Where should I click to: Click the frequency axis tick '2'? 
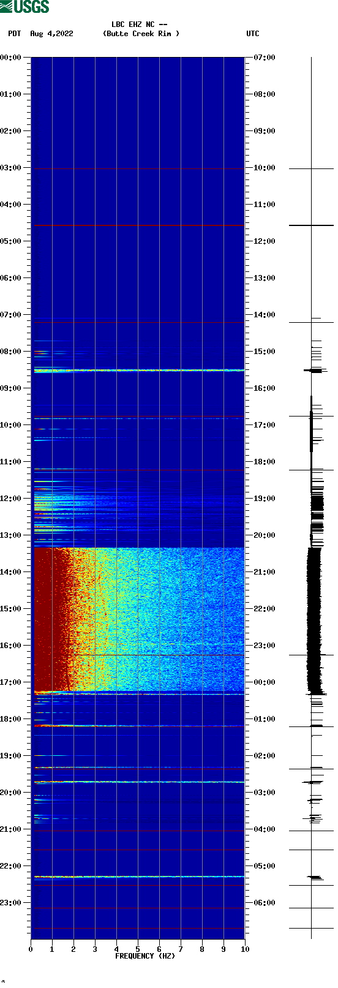pos(73,949)
